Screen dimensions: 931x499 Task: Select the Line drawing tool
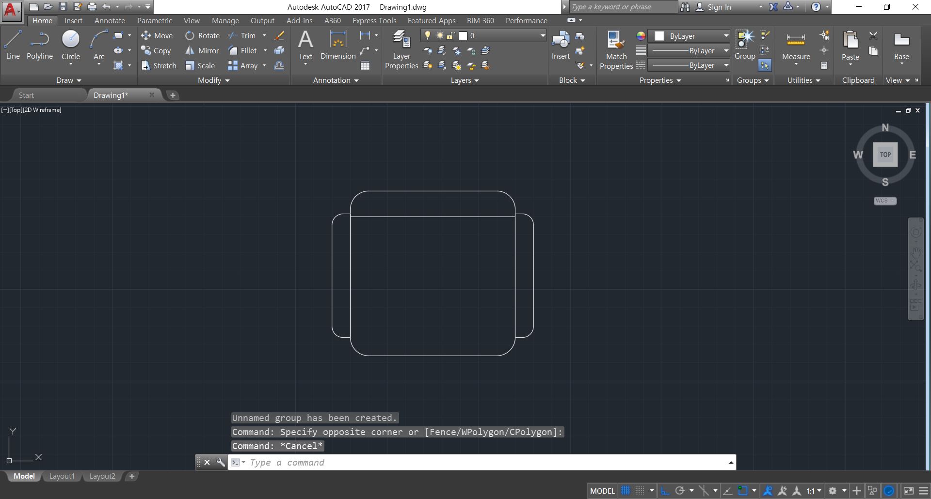pyautogui.click(x=13, y=45)
